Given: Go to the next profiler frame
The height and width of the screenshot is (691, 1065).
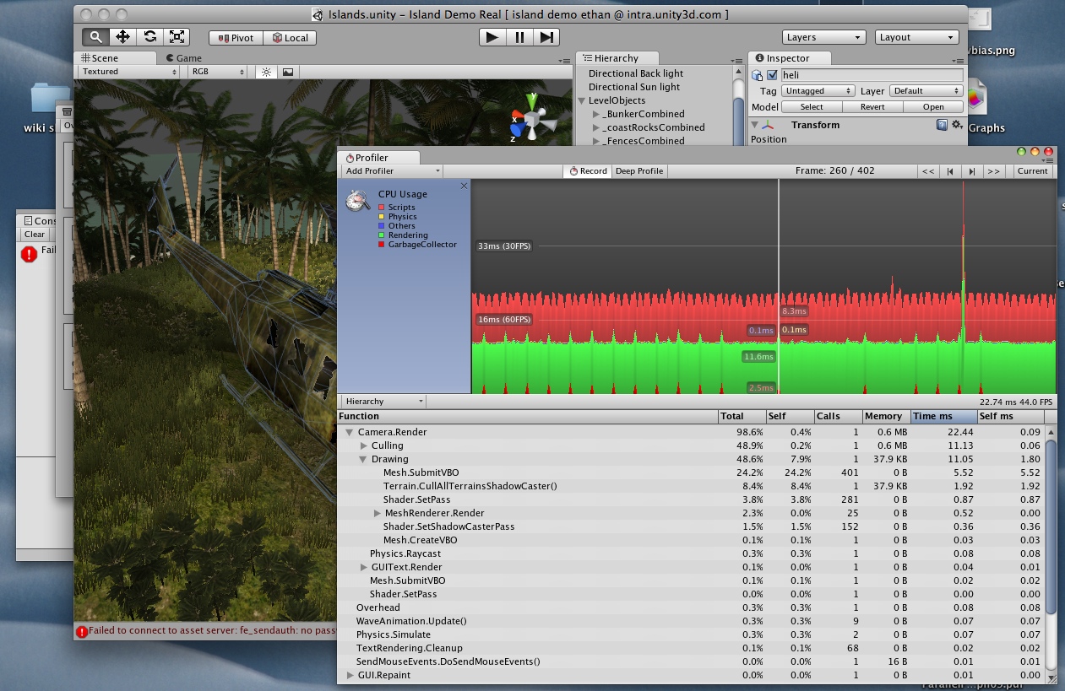Looking at the screenshot, I should point(971,171).
